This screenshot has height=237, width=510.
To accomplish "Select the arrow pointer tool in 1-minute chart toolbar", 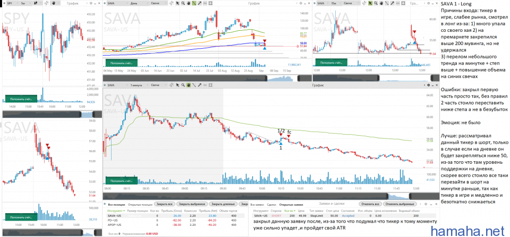I will (177, 85).
